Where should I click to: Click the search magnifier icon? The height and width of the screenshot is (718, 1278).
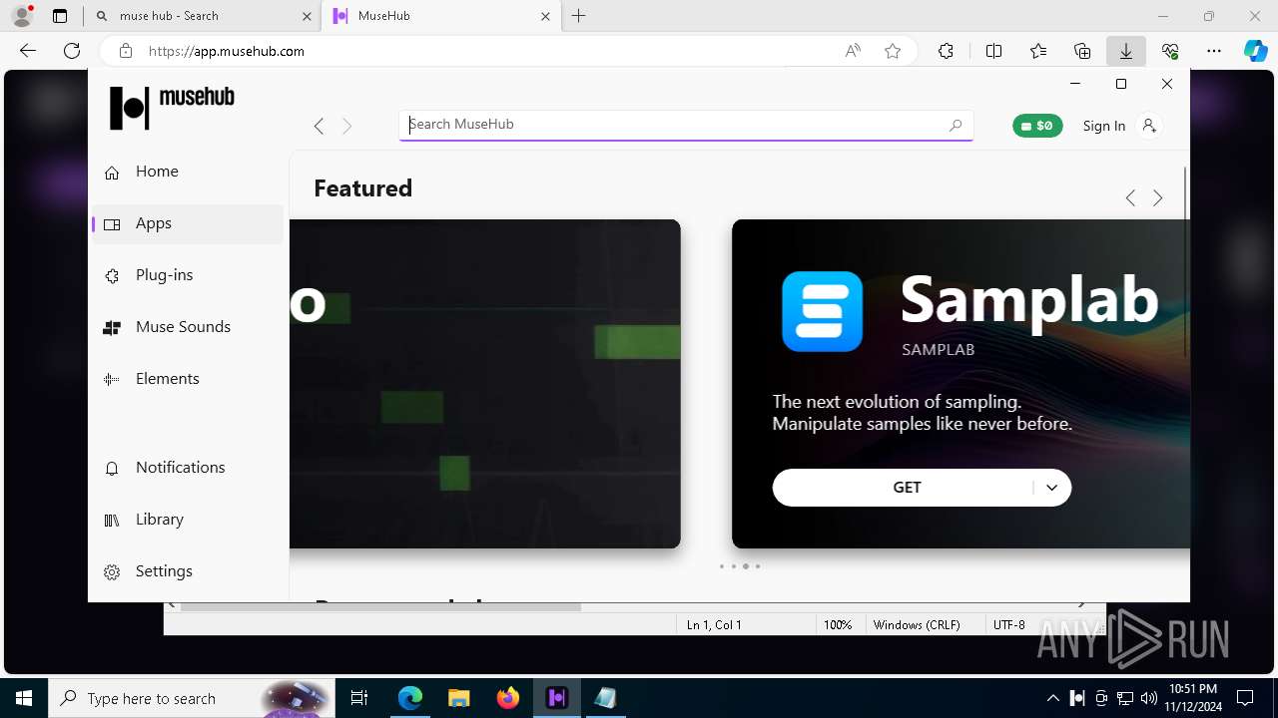(956, 125)
